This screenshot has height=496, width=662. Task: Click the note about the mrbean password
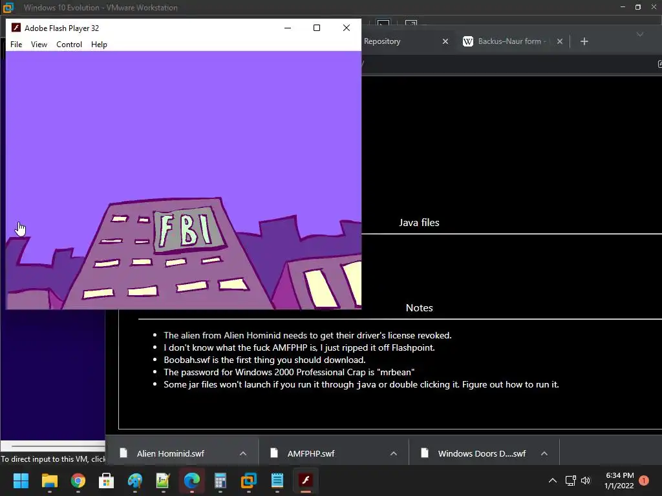(289, 372)
